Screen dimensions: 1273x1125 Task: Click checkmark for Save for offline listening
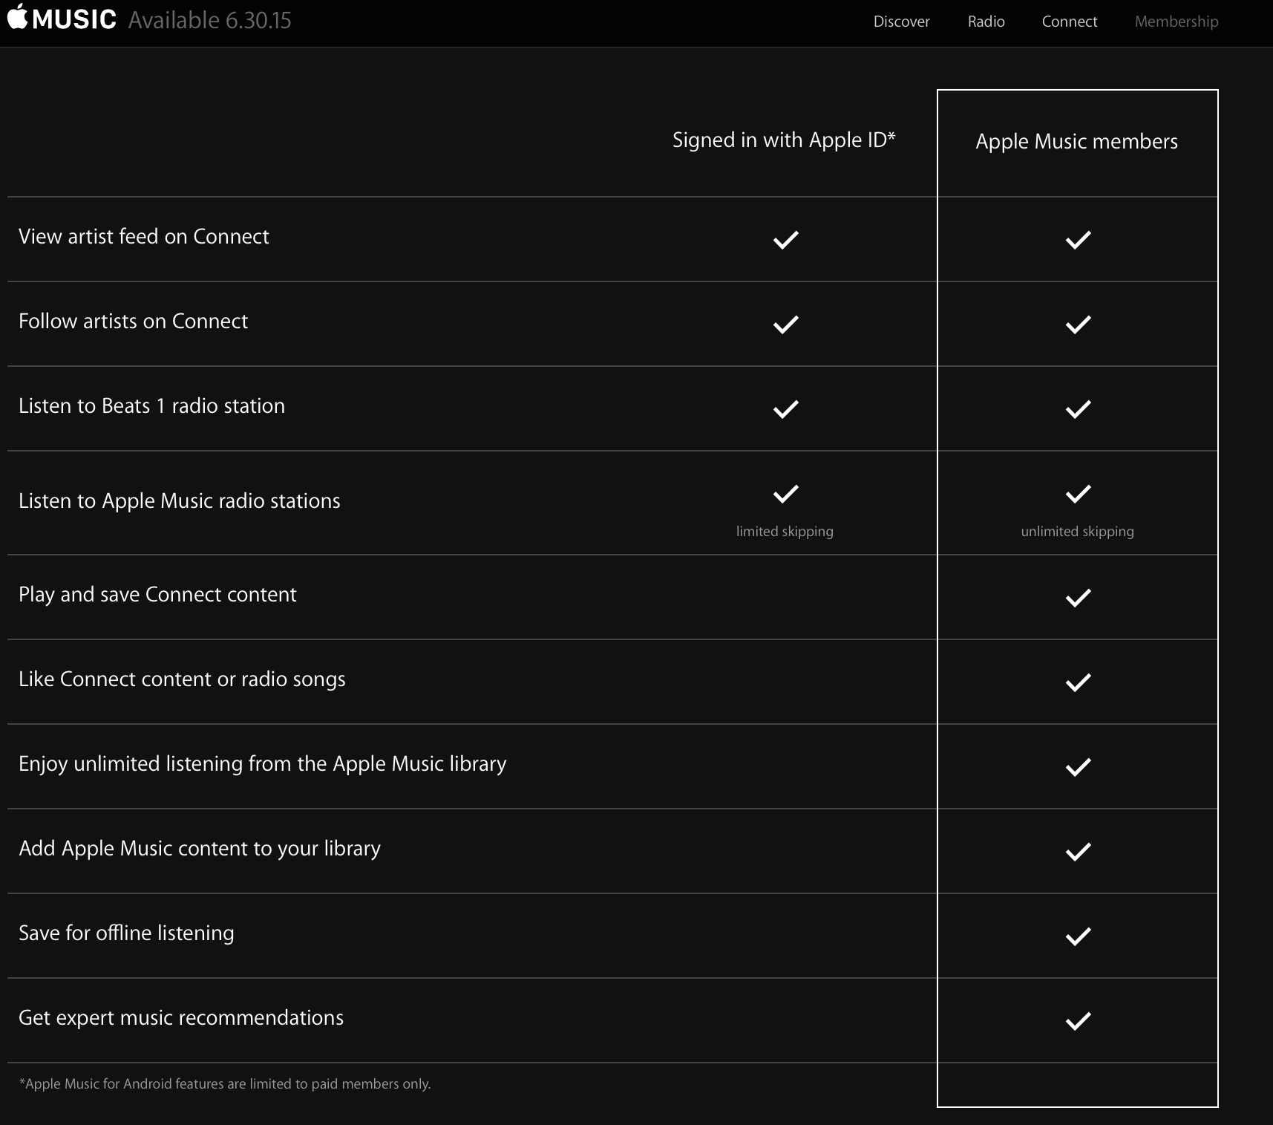pos(1078,936)
